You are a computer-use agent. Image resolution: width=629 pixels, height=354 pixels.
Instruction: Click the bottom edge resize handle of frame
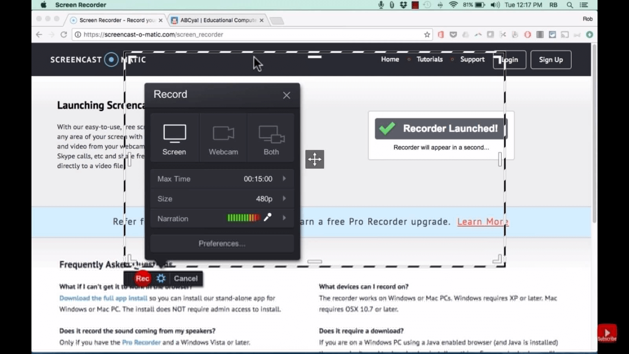tap(314, 262)
